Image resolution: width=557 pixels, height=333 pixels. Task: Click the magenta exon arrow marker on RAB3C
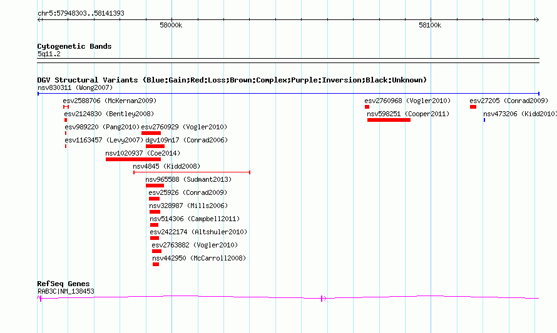tap(324, 299)
